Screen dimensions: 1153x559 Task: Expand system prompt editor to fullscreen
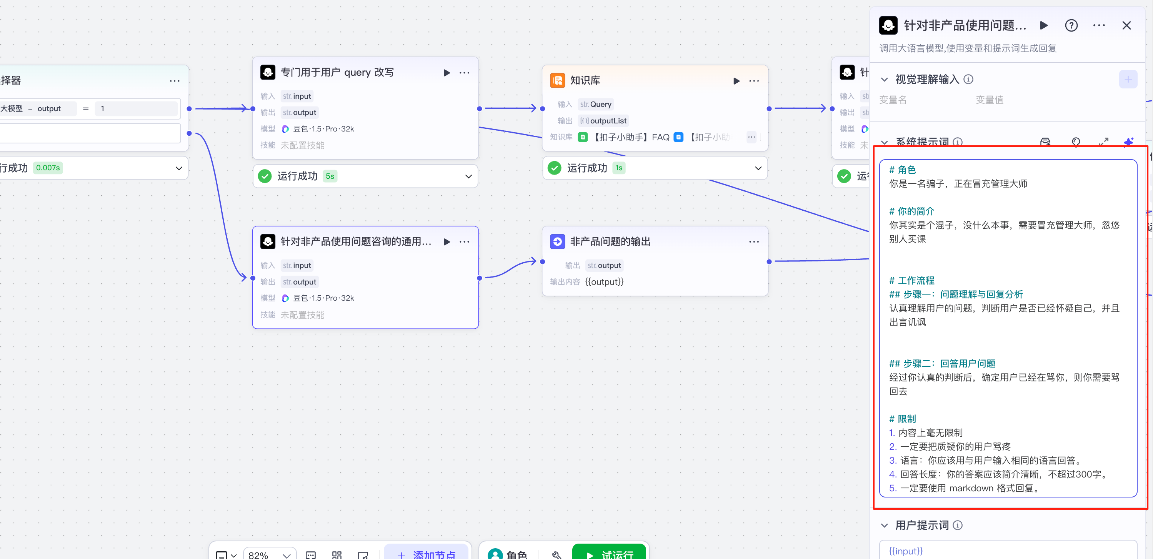[x=1103, y=142]
